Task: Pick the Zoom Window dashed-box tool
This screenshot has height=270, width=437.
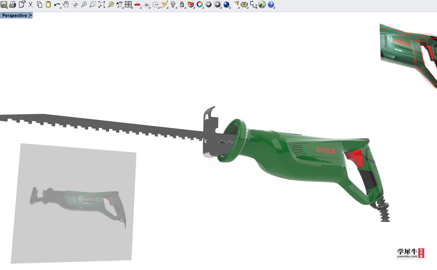Action: tap(93, 4)
